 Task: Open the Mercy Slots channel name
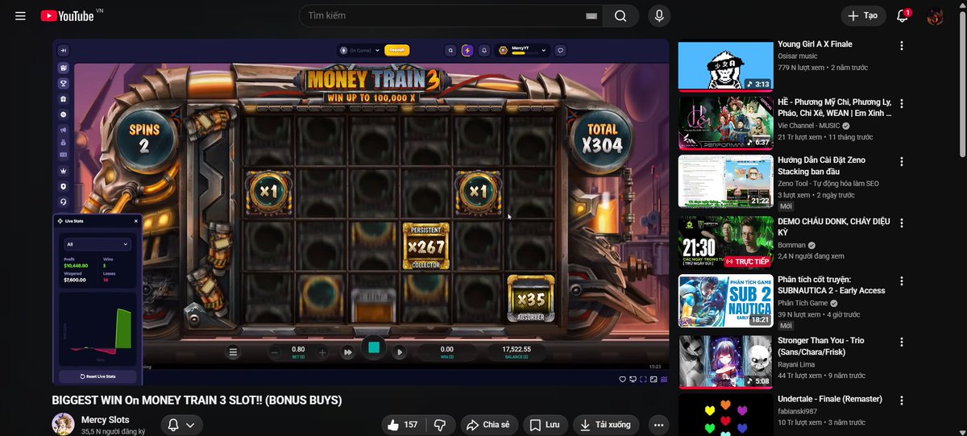(x=105, y=420)
